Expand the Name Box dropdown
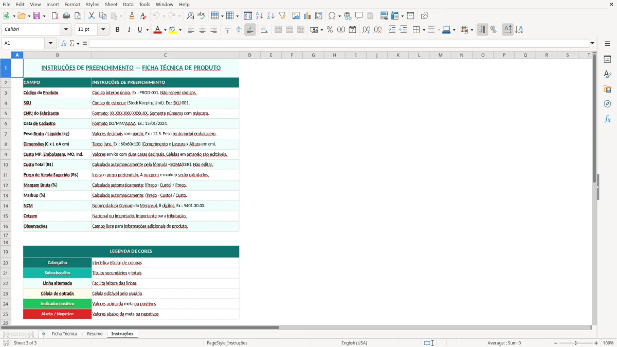The width and height of the screenshot is (617, 347). click(50, 43)
